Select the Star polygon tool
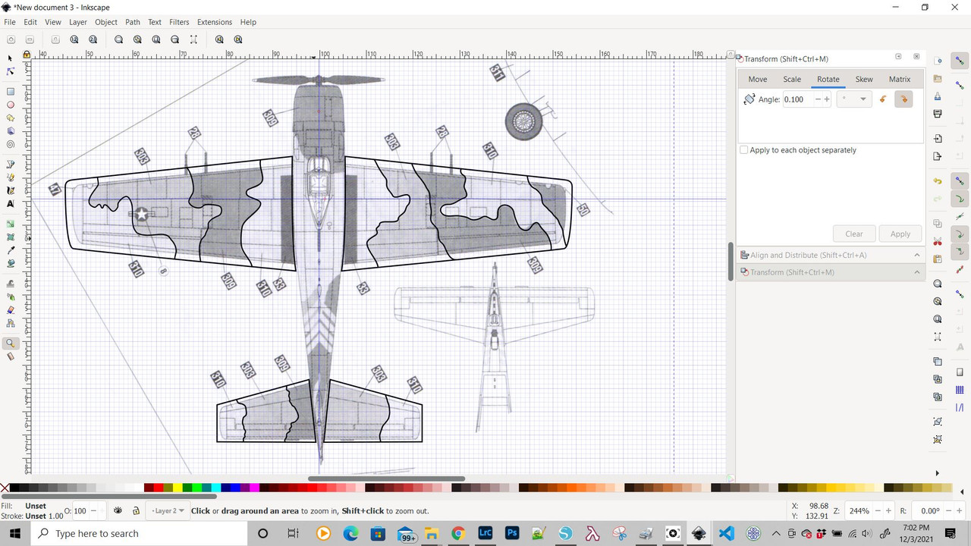Screen dimensions: 971x546 point(11,118)
